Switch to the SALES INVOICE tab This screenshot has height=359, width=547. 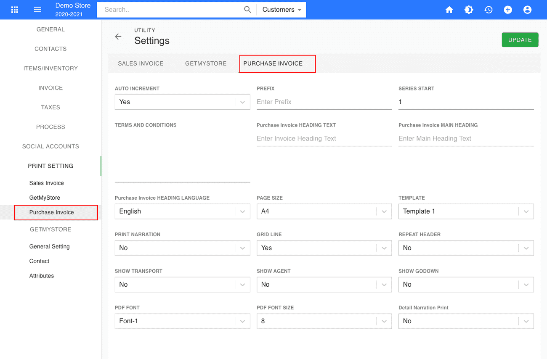click(x=141, y=63)
